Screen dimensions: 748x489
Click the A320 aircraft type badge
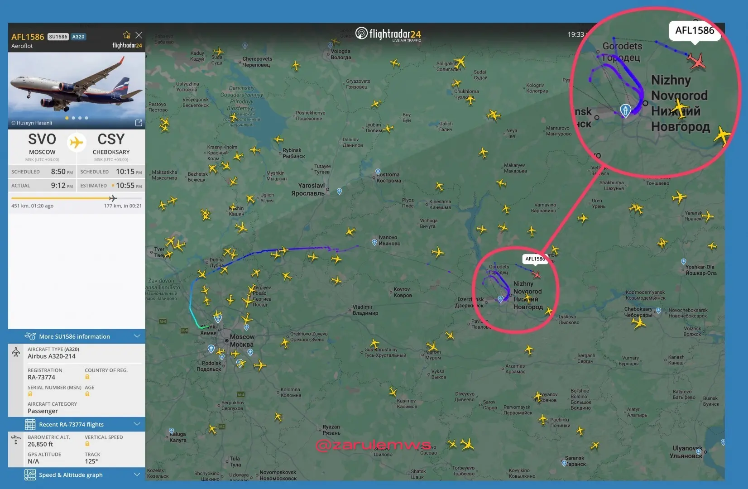click(x=78, y=37)
